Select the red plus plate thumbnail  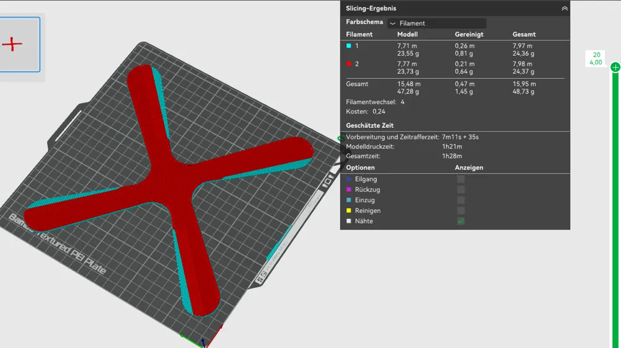click(x=19, y=44)
